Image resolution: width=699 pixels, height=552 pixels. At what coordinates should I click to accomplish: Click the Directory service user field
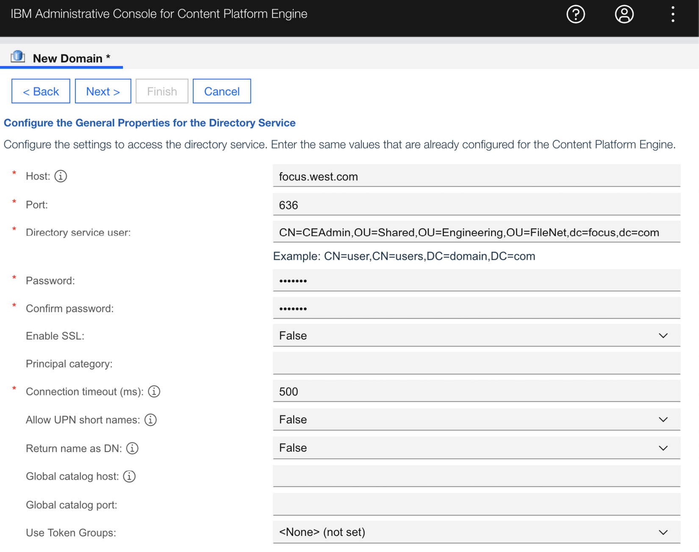[x=477, y=232]
